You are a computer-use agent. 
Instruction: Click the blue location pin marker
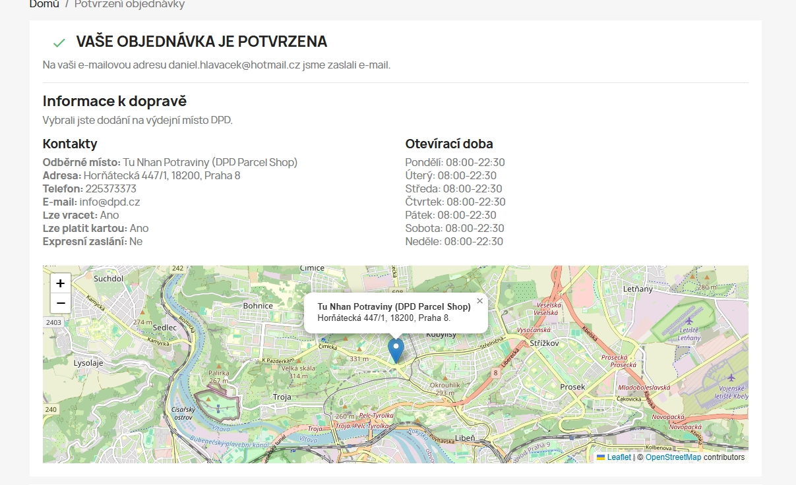pos(396,350)
